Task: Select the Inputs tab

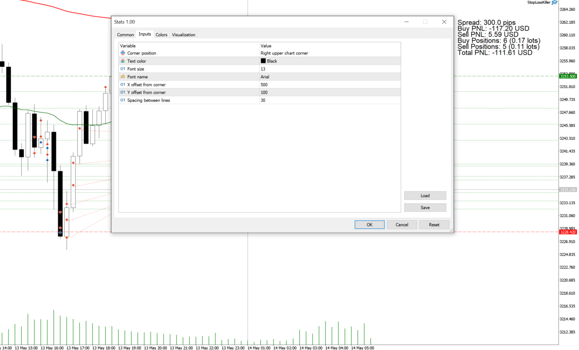Action: point(145,34)
